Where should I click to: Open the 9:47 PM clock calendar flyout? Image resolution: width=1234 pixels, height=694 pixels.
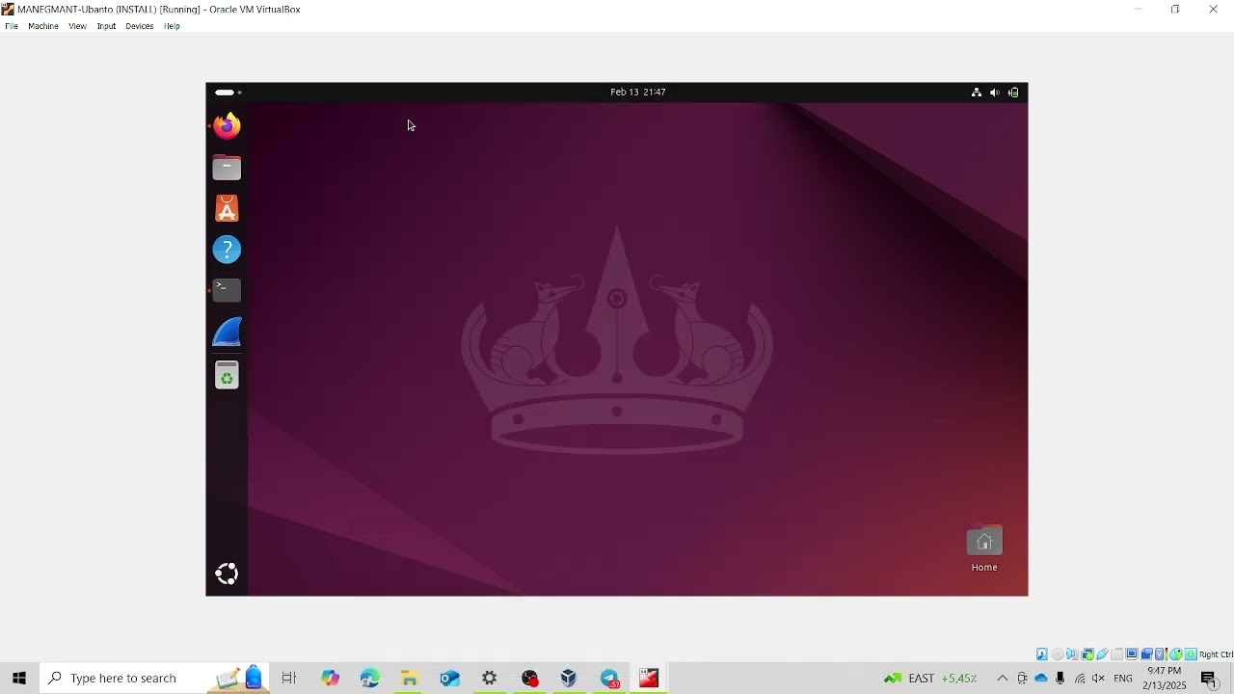(1166, 679)
